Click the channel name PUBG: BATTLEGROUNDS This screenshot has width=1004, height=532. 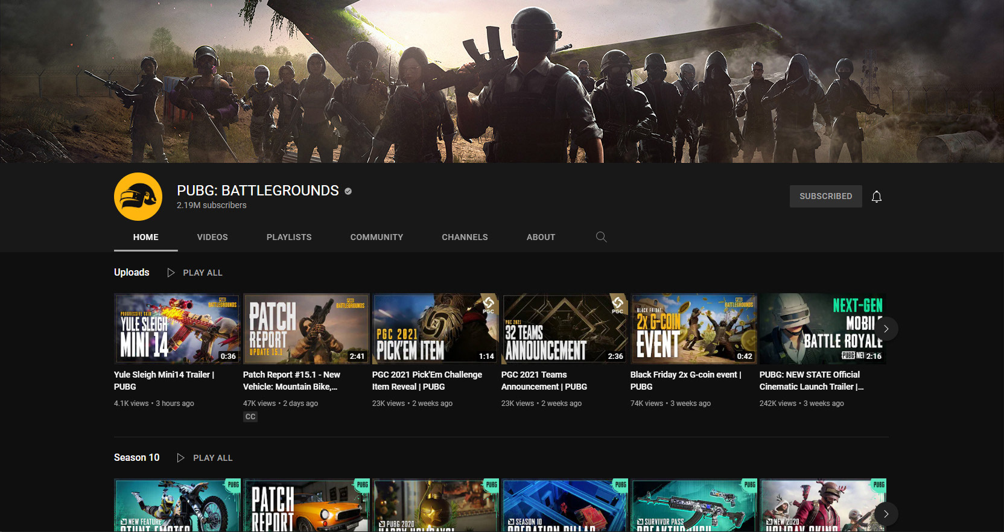tap(258, 191)
